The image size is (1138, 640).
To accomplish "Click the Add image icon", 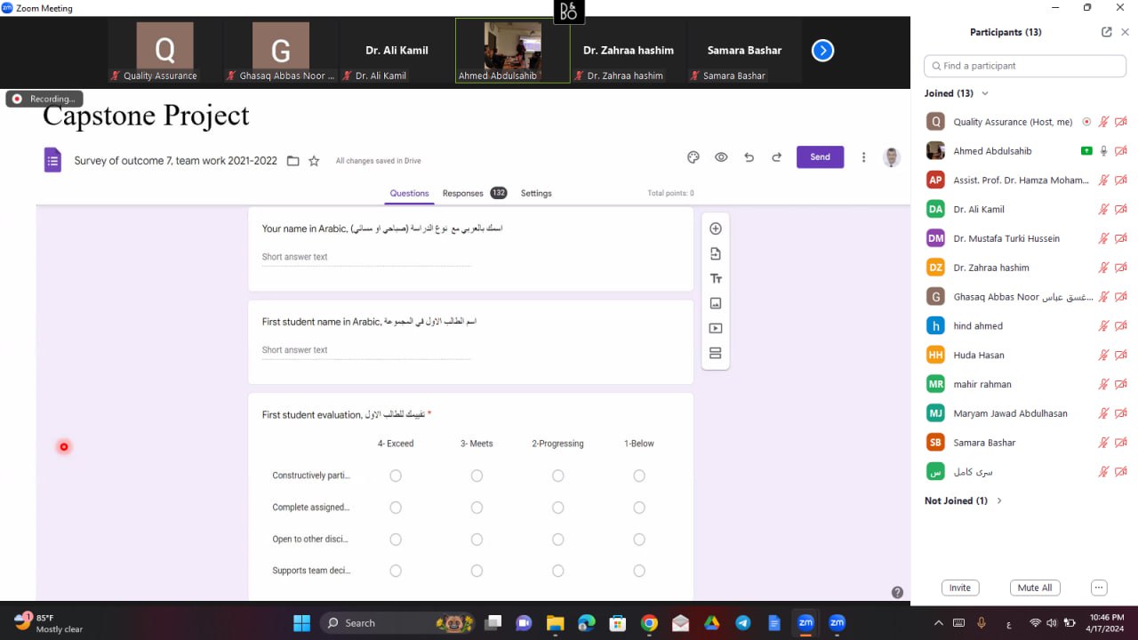I will point(715,304).
